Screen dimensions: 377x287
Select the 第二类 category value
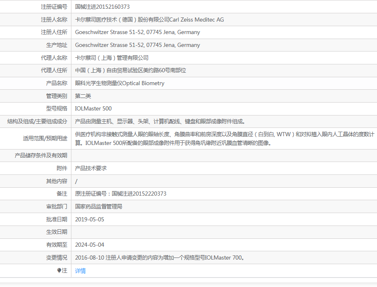pyautogui.click(x=83, y=96)
